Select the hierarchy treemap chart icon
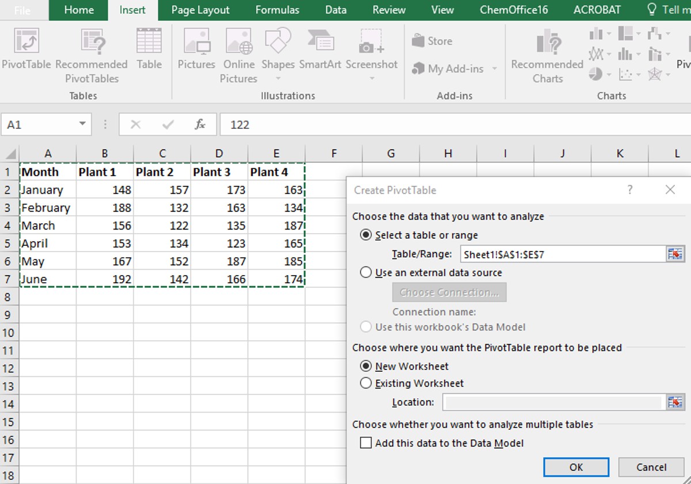Viewport: 691px width, 484px height. [x=625, y=33]
